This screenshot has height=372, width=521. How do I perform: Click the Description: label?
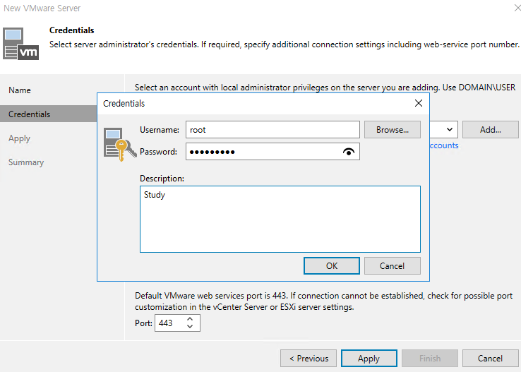pyautogui.click(x=162, y=179)
